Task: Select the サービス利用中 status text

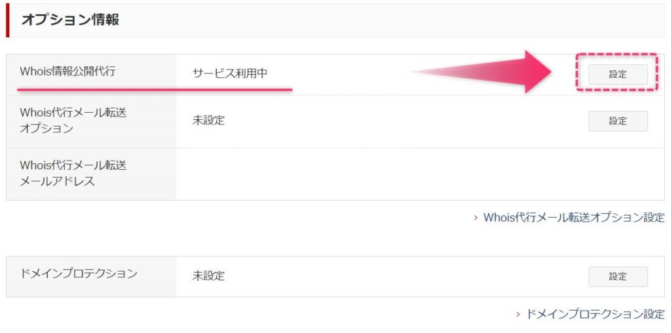Action: tap(230, 73)
